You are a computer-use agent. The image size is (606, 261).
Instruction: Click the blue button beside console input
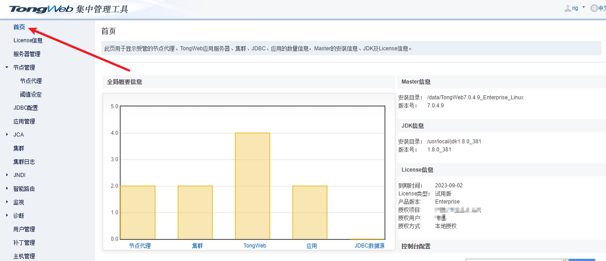coord(582,260)
